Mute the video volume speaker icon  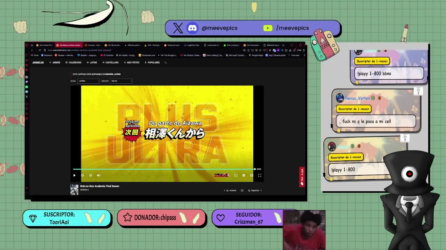click(x=99, y=175)
